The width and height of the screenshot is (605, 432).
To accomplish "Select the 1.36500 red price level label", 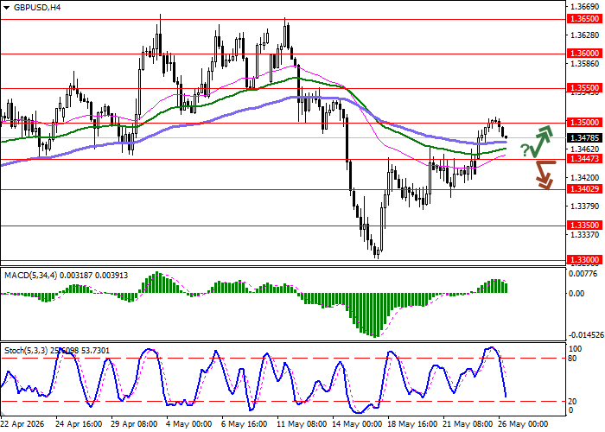I will click(x=584, y=19).
